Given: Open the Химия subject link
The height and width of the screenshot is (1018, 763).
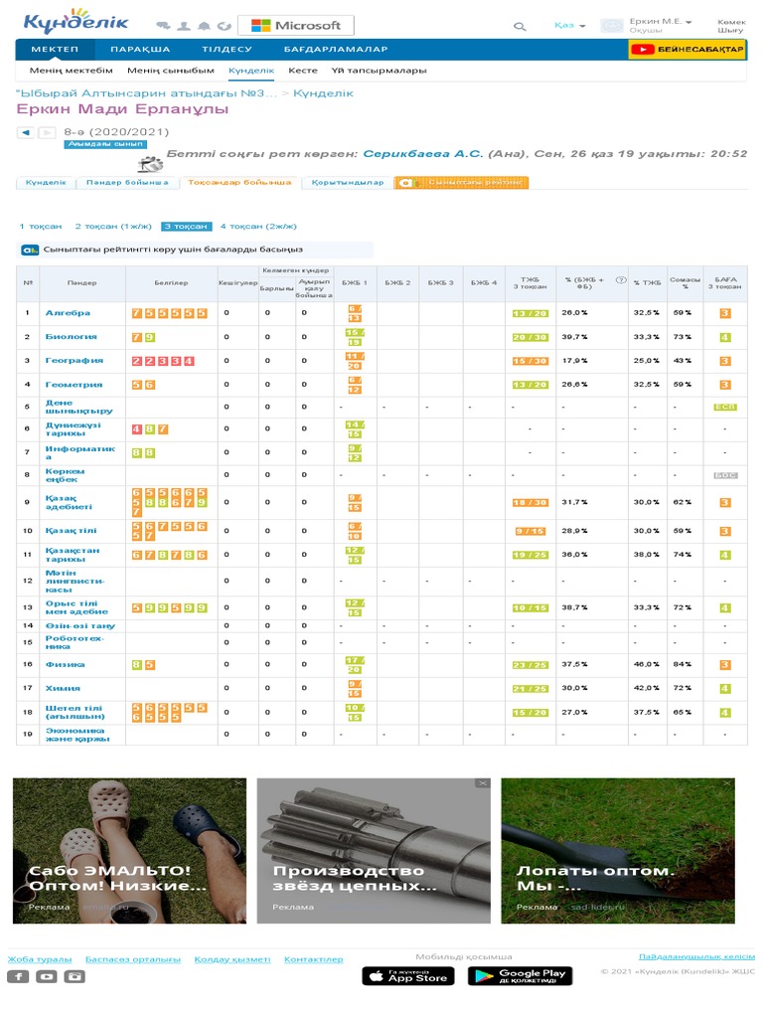Looking at the screenshot, I should click(63, 688).
